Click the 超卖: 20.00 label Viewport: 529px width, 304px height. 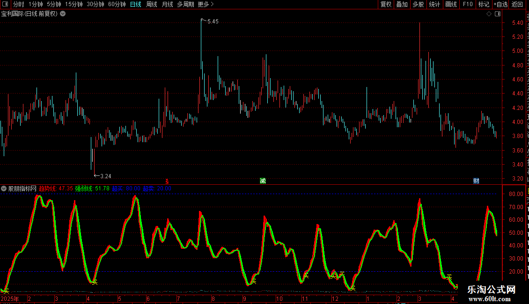pos(157,189)
